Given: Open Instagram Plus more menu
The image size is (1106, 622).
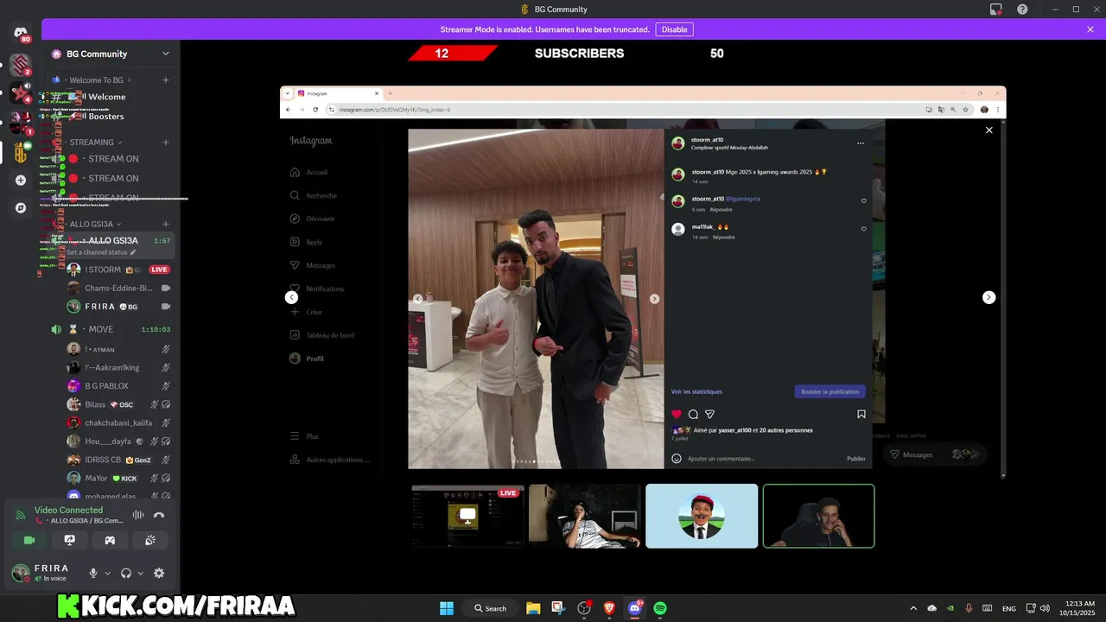Looking at the screenshot, I should pos(304,436).
